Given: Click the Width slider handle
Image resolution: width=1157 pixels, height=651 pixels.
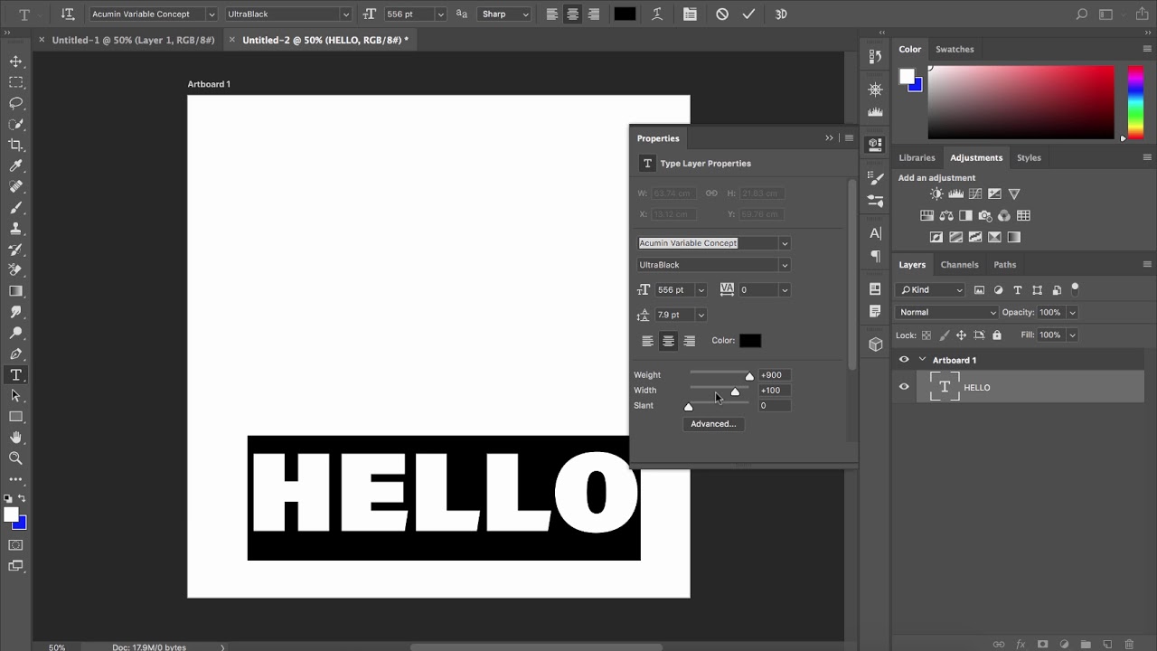Looking at the screenshot, I should pos(735,392).
